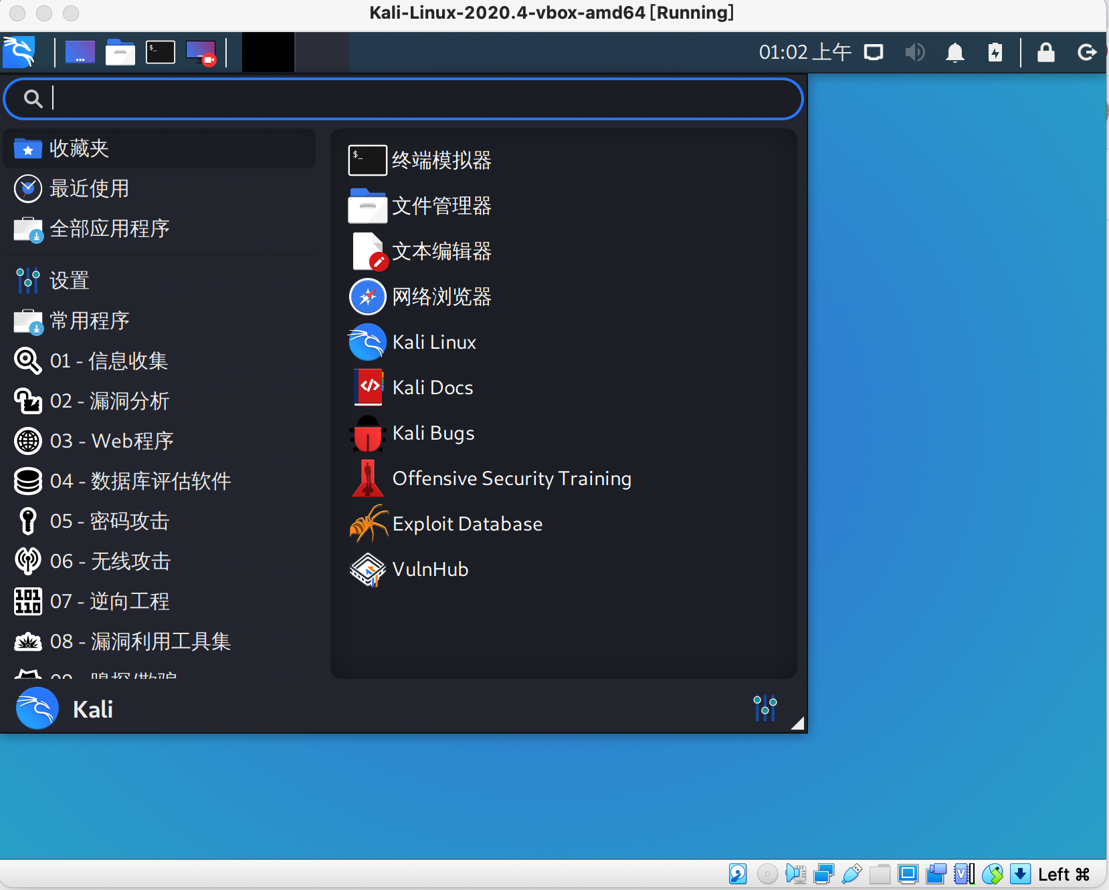The height and width of the screenshot is (890, 1109).
Task: Open Offensive Security Training entry
Action: (x=564, y=478)
